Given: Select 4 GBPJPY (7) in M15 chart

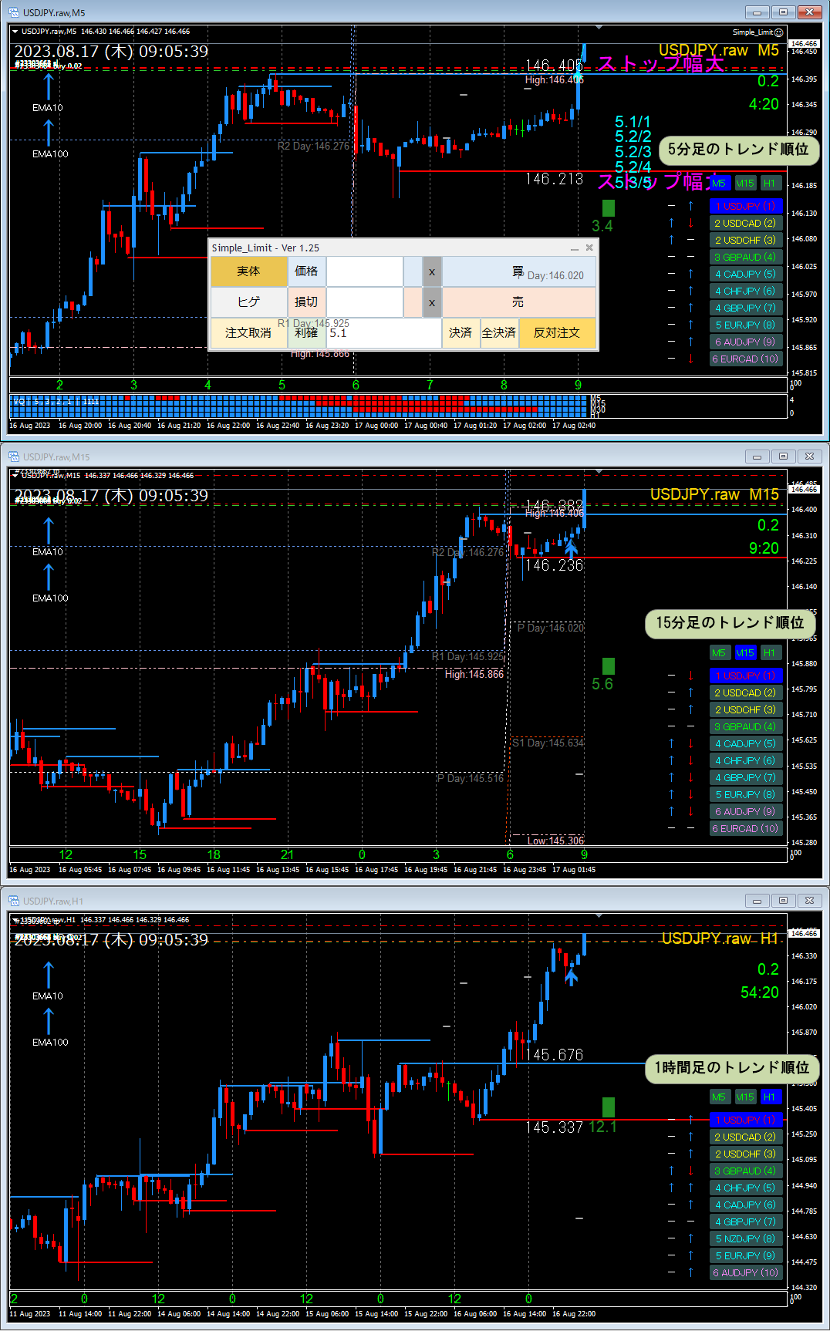Looking at the screenshot, I should (746, 778).
